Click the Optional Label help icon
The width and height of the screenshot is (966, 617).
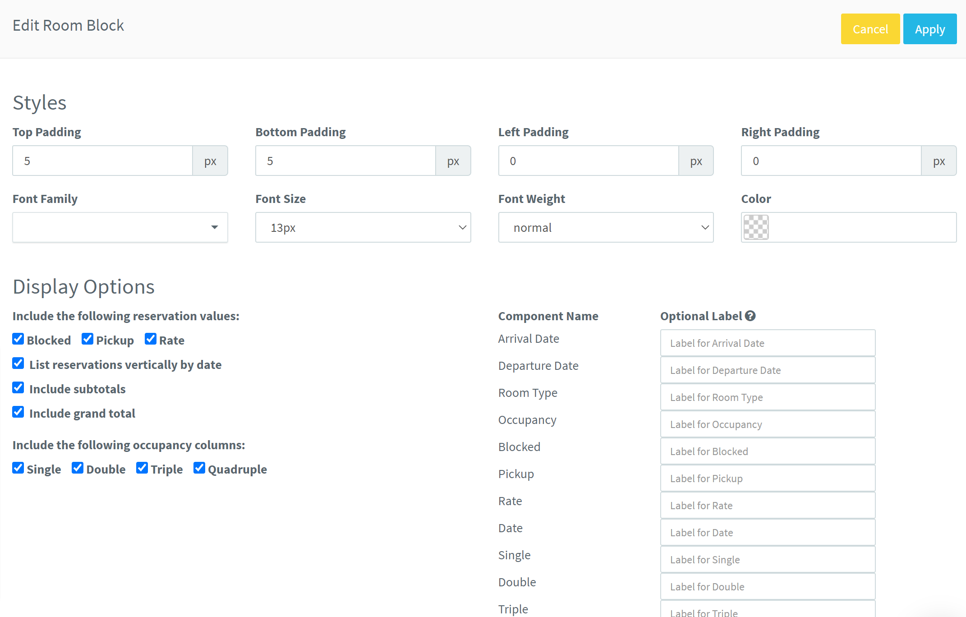[x=750, y=316]
